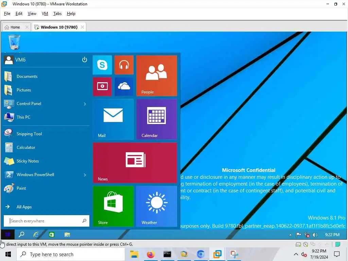Click the host Windows Start button
The image size is (348, 261).
coord(8,254)
